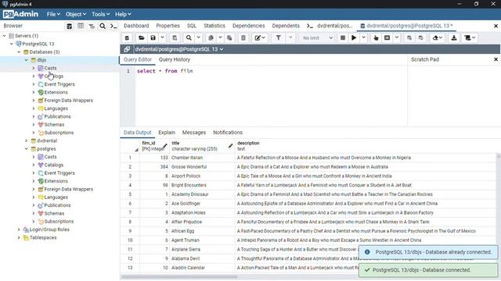501x281 pixels.
Task: Click the Save File floppy disk icon
Action: point(153,38)
